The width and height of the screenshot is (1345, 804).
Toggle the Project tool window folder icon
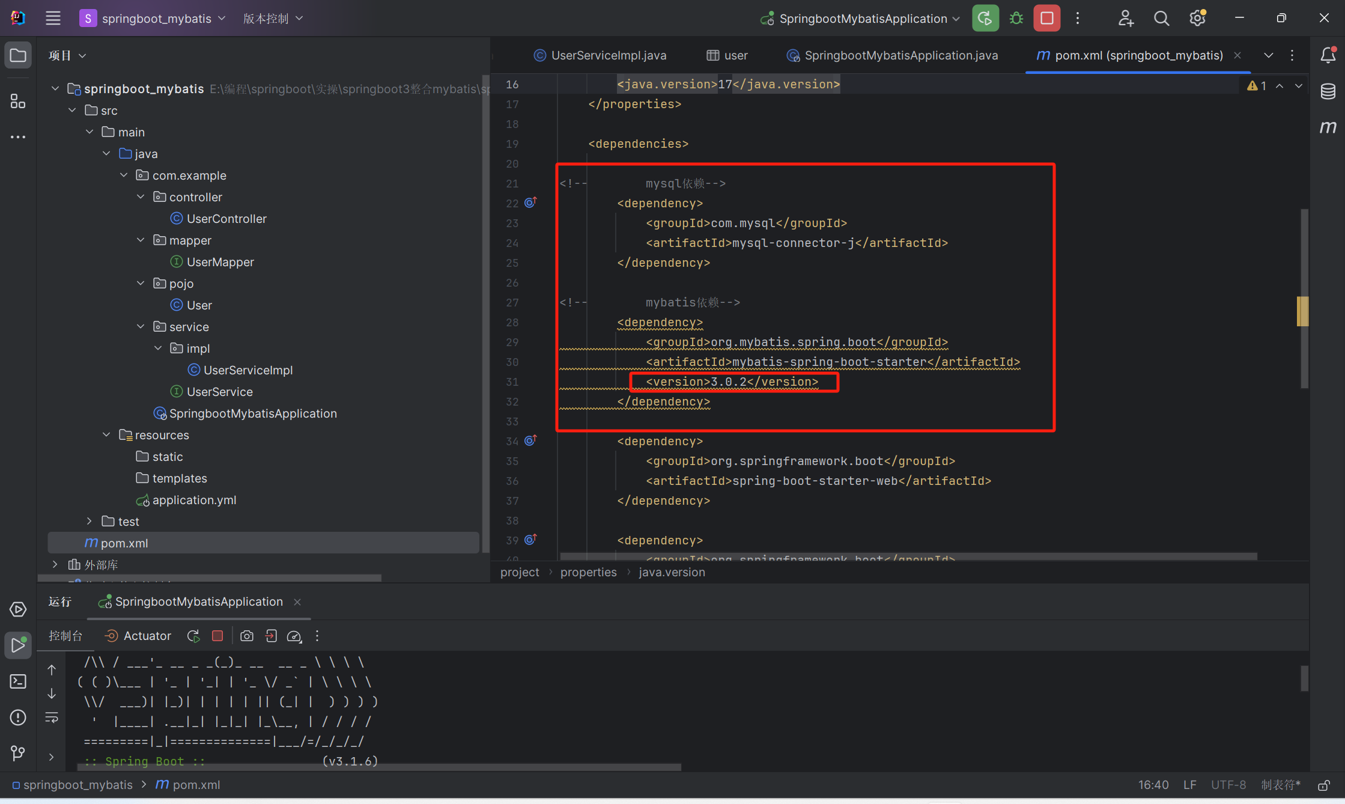(18, 55)
